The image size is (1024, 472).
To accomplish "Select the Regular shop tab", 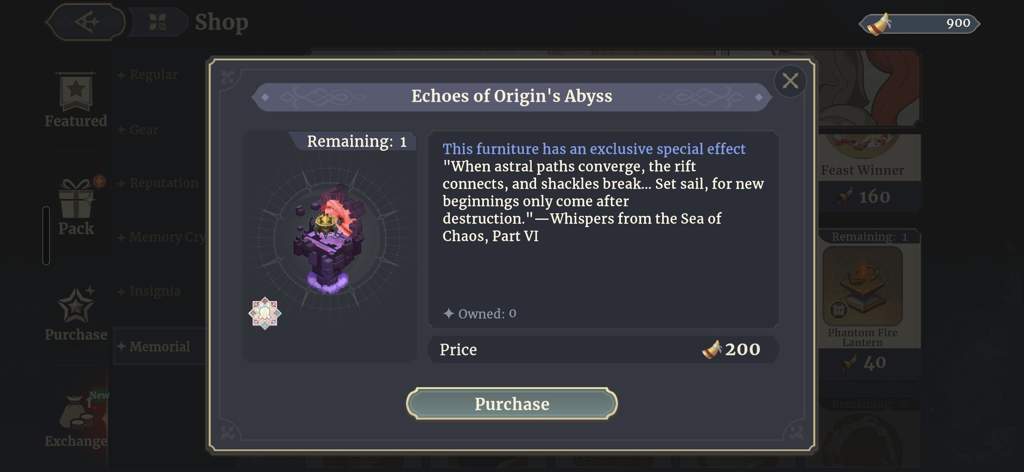I will pyautogui.click(x=153, y=75).
